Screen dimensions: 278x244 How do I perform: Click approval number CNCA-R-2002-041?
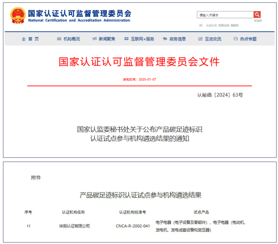[x=133, y=226]
